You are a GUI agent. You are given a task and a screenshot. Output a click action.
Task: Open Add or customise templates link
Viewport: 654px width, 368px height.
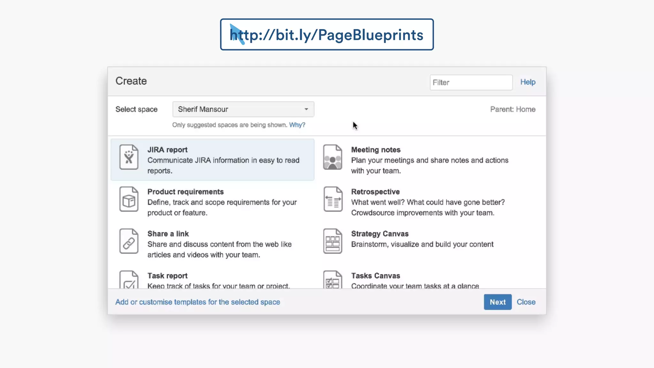tap(198, 302)
